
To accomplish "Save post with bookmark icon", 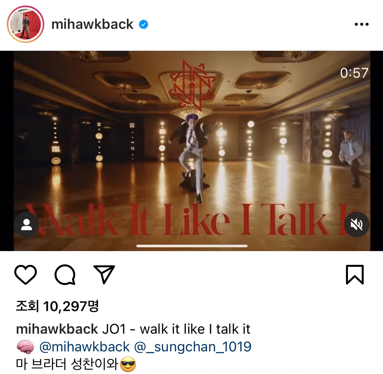I will pos(355,274).
